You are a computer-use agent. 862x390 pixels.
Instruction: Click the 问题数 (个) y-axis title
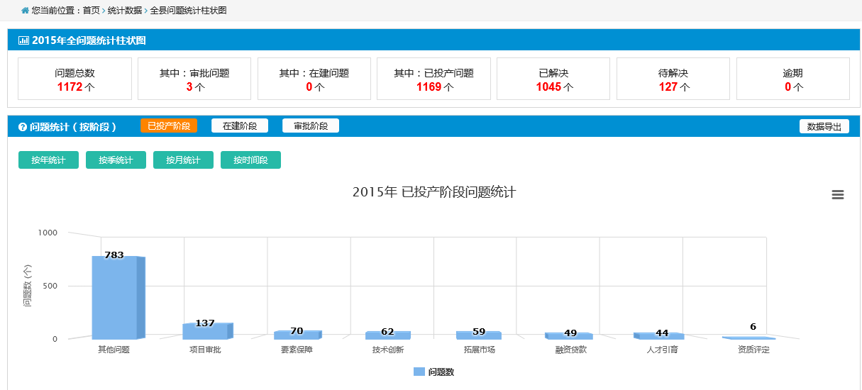tap(28, 285)
